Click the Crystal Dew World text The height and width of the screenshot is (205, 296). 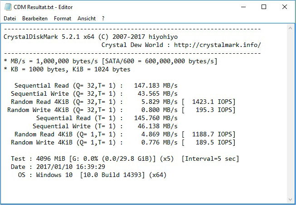[132, 45]
